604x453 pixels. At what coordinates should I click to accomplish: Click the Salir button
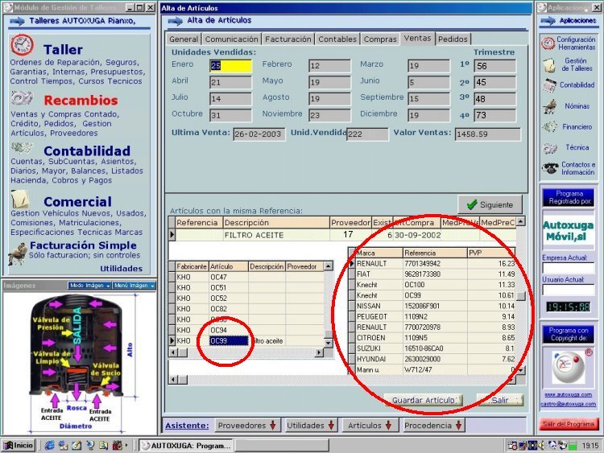coord(500,400)
